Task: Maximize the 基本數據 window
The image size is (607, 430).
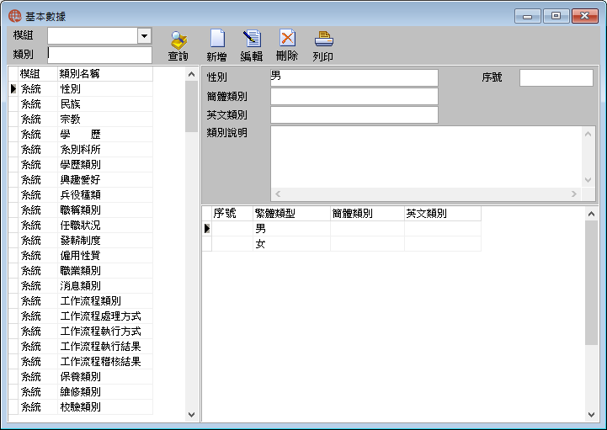Action: pyautogui.click(x=556, y=16)
